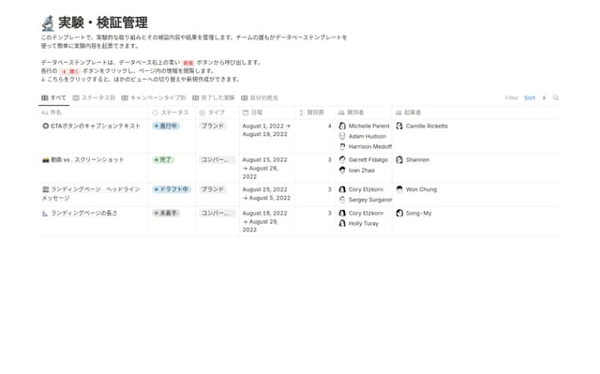Click the ブランド tag in the ドラフト中 row
The image size is (600, 374).
pyautogui.click(x=213, y=189)
